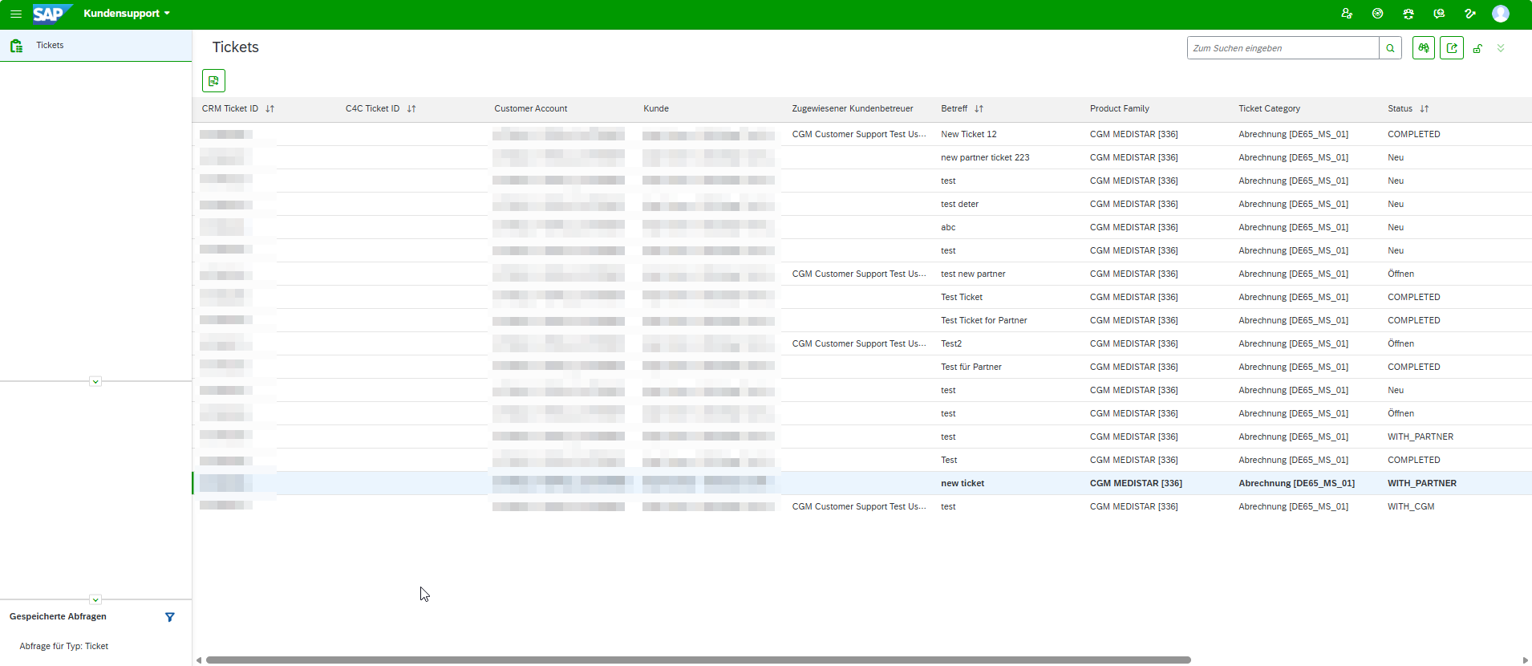Toggle the unlock padlock icon
Screen dimensions: 1532x666
click(x=1477, y=48)
